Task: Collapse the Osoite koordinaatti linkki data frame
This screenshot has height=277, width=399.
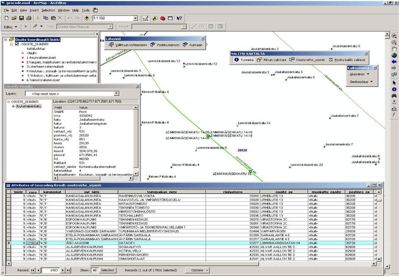Action: (x=5, y=40)
